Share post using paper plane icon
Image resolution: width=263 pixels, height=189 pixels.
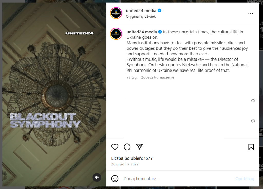tap(139, 147)
